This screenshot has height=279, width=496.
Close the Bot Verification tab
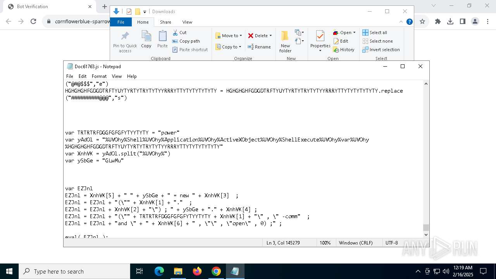click(x=90, y=7)
